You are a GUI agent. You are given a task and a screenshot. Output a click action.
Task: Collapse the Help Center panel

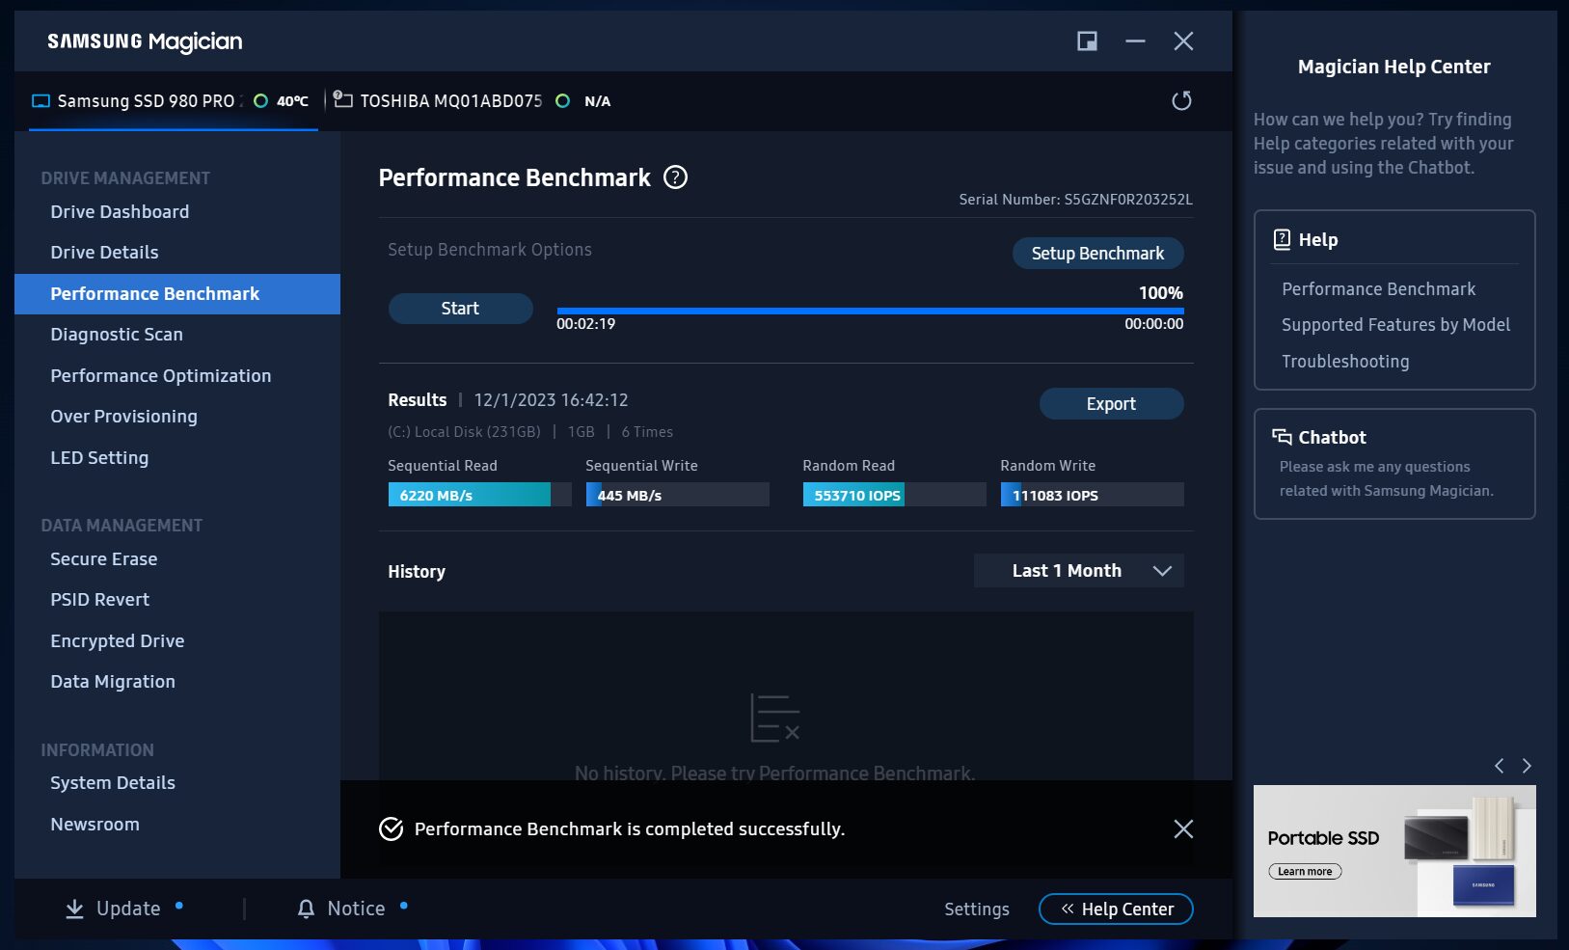coord(1116,909)
